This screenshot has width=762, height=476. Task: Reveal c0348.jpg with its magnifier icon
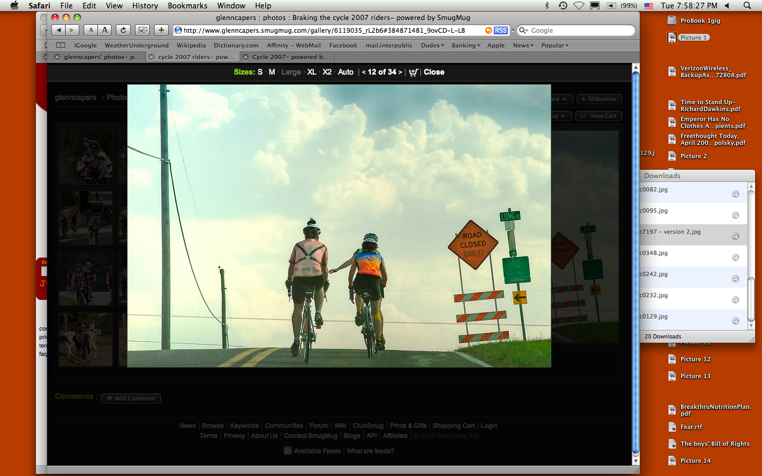(x=735, y=258)
